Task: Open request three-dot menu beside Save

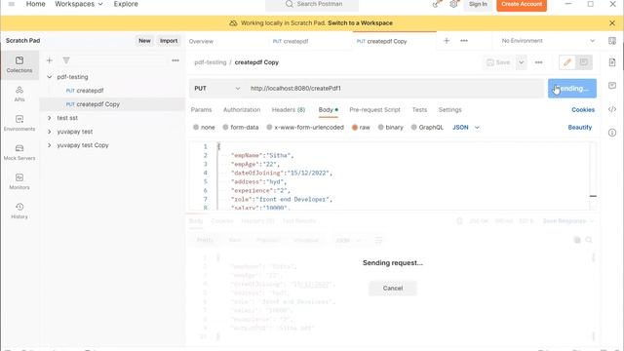Action: pos(538,62)
